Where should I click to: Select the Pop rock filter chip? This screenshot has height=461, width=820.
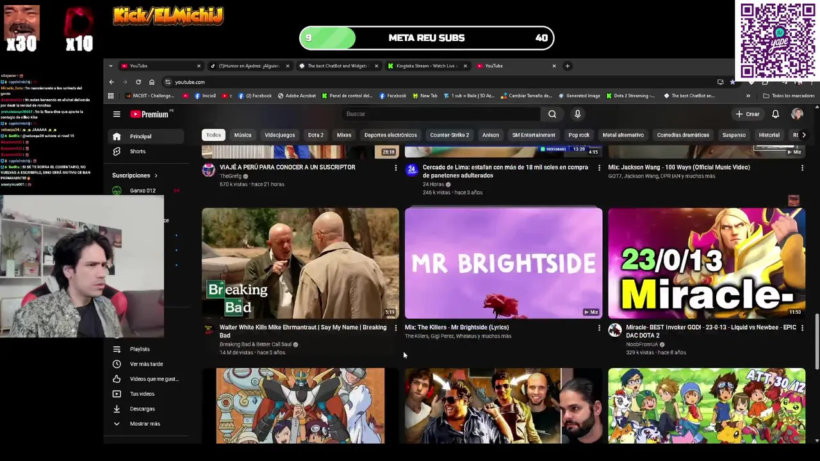[x=579, y=135]
